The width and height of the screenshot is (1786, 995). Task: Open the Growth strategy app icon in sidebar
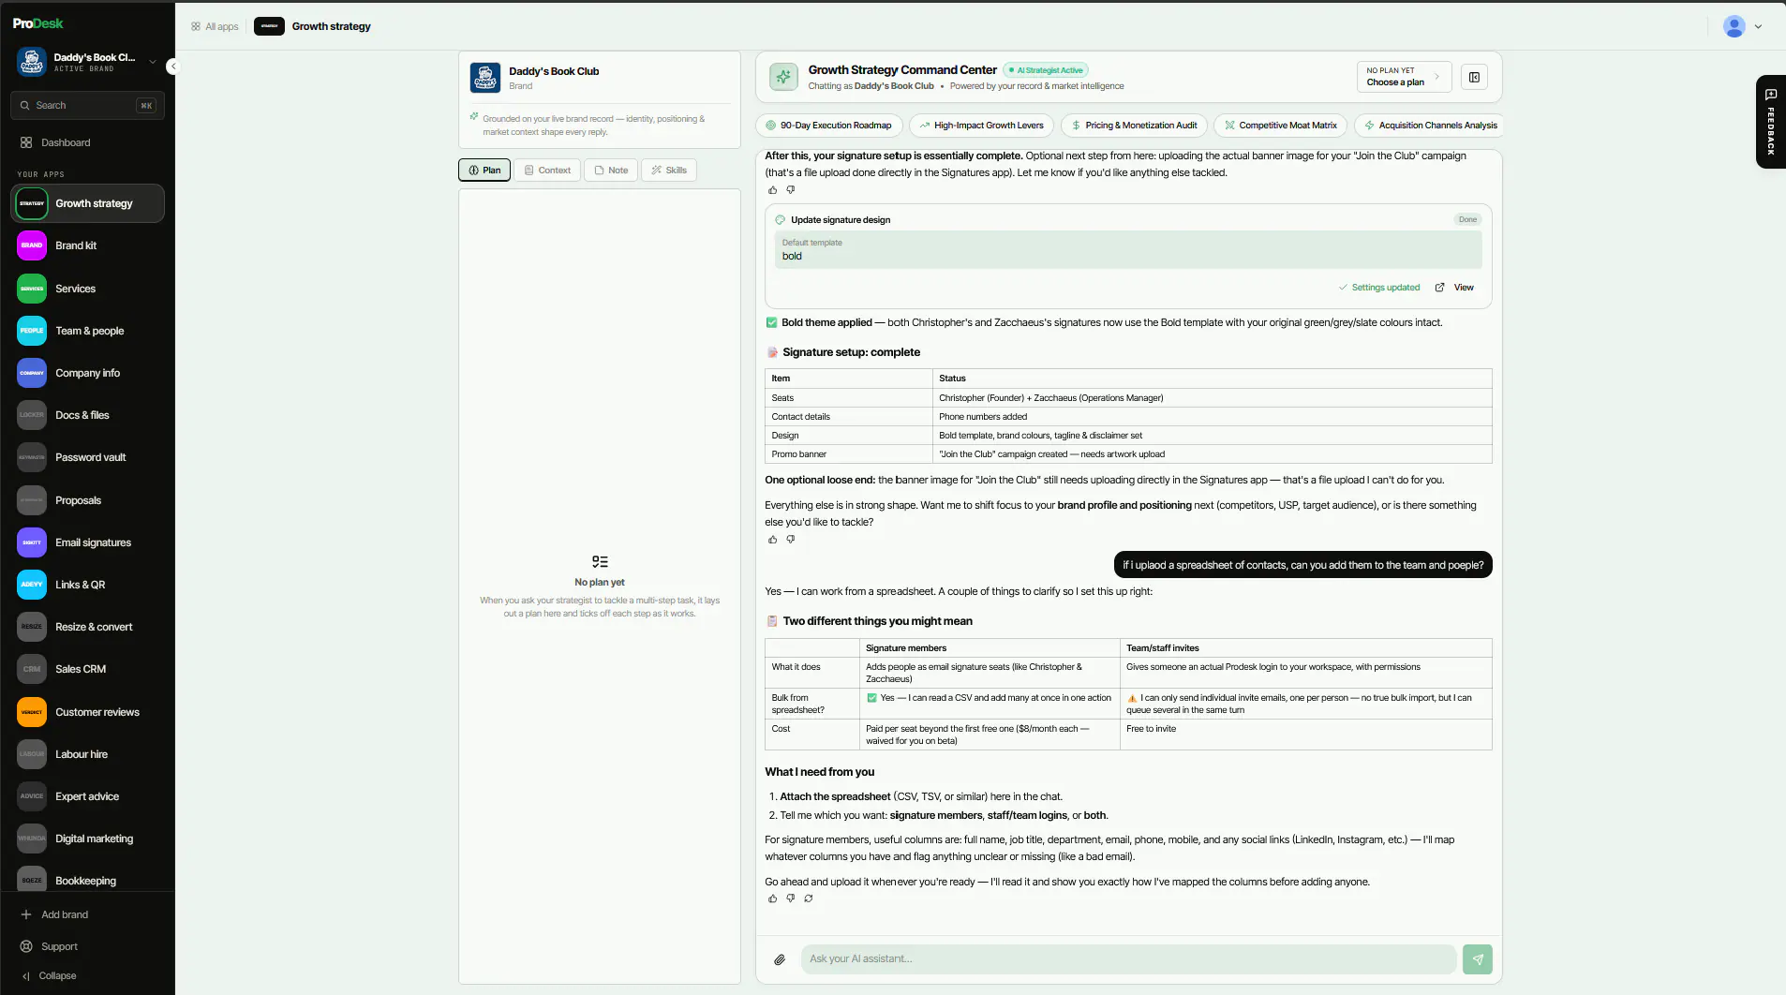coord(32,203)
